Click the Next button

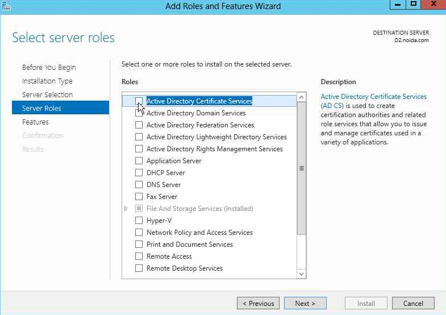point(305,303)
